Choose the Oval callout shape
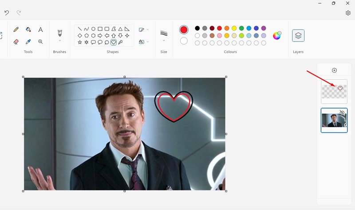 pyautogui.click(x=100, y=42)
